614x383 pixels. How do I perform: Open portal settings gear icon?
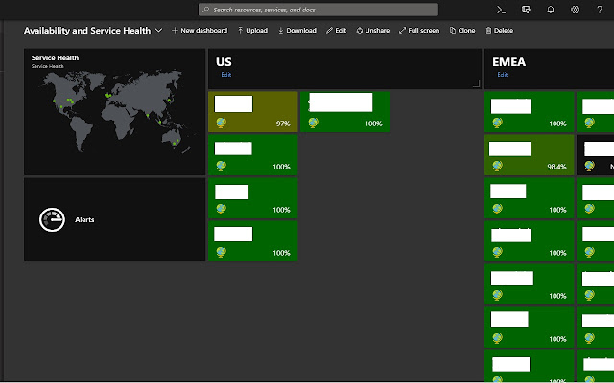575,10
